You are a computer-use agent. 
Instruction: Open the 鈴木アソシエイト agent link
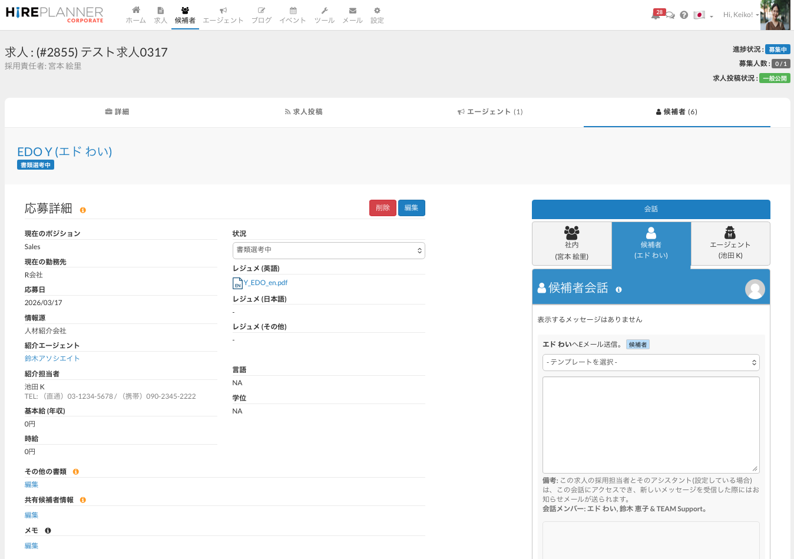point(52,359)
